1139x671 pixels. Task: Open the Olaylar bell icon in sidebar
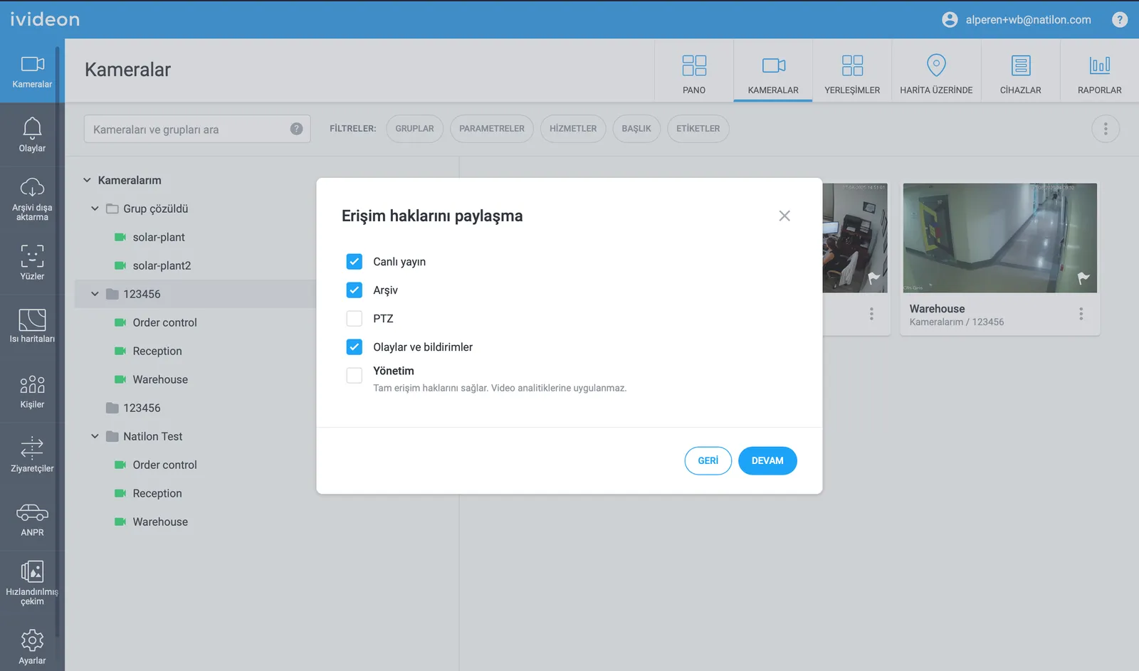pos(32,129)
